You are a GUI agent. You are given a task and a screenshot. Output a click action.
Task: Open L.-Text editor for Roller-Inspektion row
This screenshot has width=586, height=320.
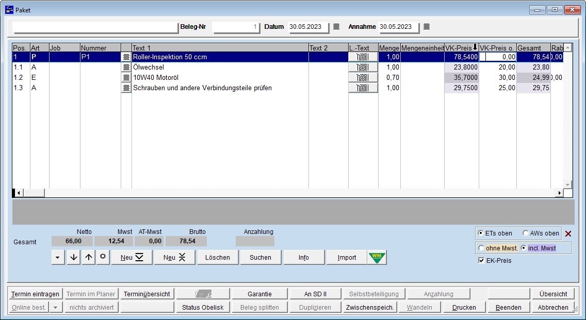pos(363,57)
